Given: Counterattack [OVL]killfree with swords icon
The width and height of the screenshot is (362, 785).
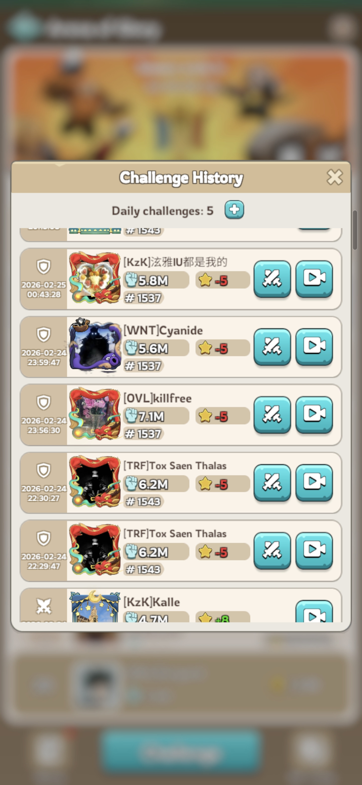Looking at the screenshot, I should point(272,415).
